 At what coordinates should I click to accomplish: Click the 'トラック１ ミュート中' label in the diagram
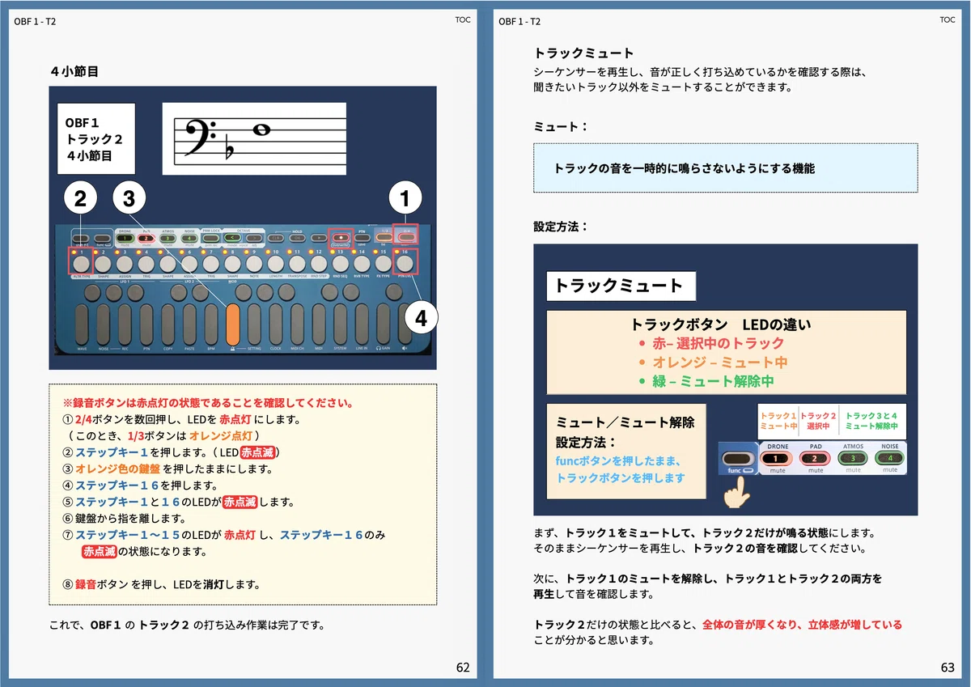coord(778,421)
